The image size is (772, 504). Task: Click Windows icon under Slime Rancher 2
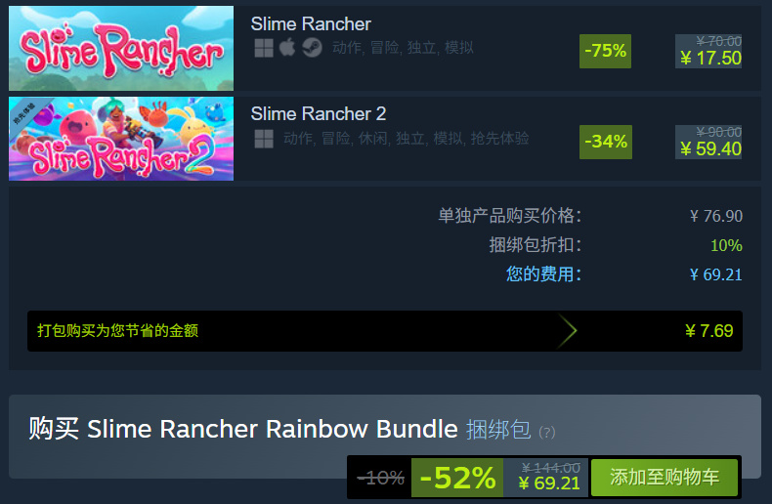(264, 139)
